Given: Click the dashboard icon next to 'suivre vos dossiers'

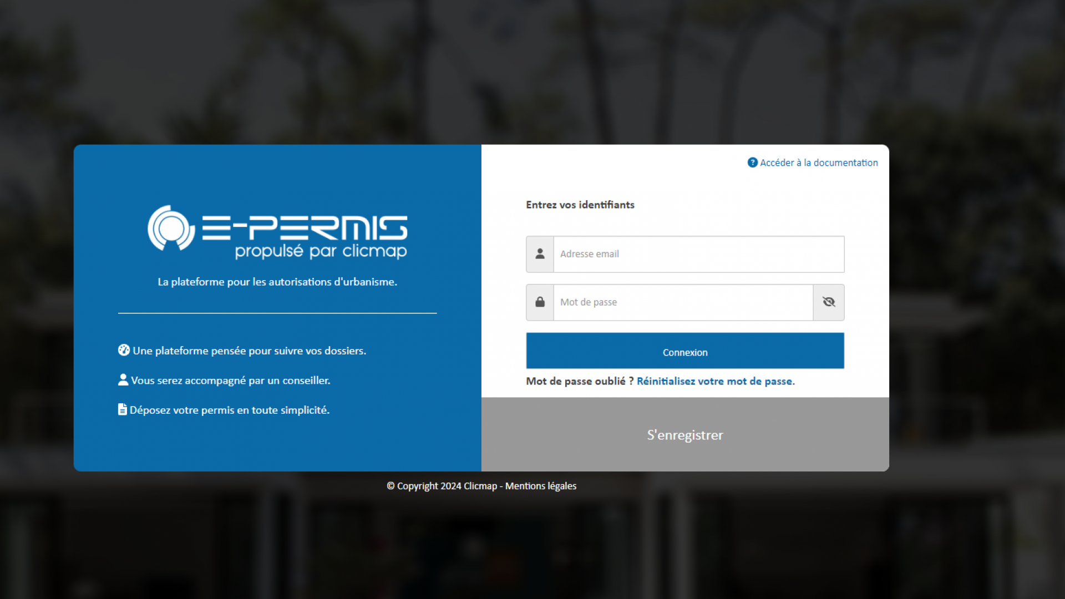Looking at the screenshot, I should pyautogui.click(x=124, y=350).
